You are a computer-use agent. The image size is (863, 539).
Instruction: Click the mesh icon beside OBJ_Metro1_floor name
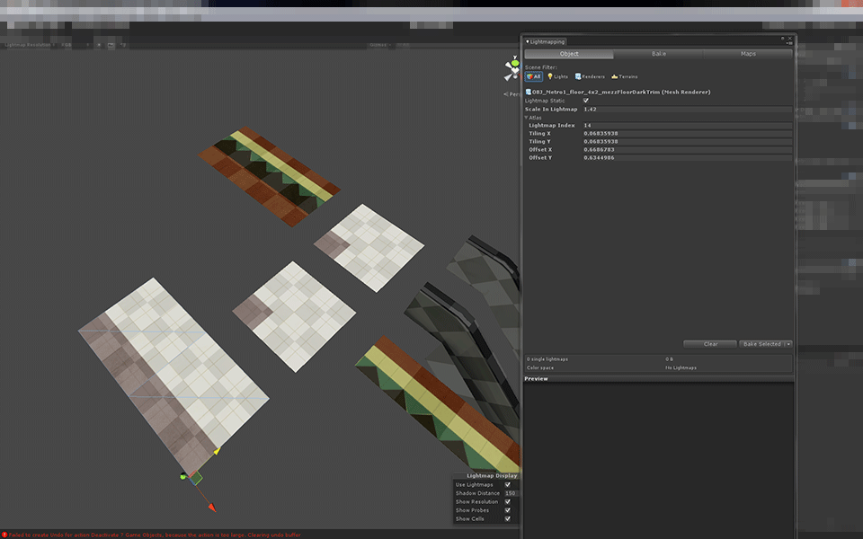[x=527, y=91]
